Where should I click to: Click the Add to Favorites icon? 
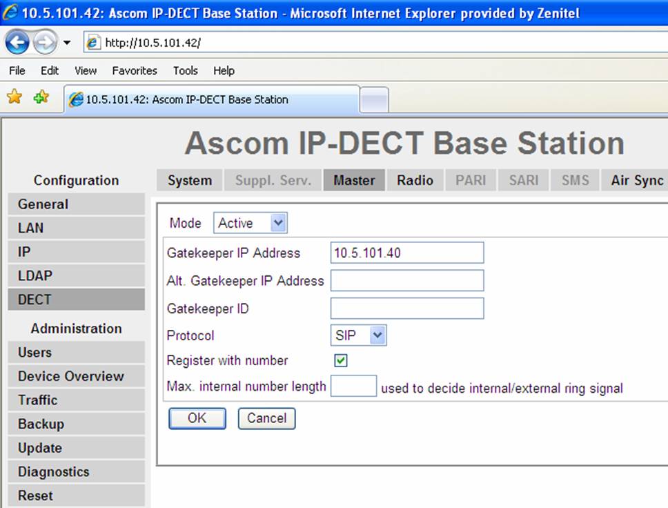coord(40,97)
